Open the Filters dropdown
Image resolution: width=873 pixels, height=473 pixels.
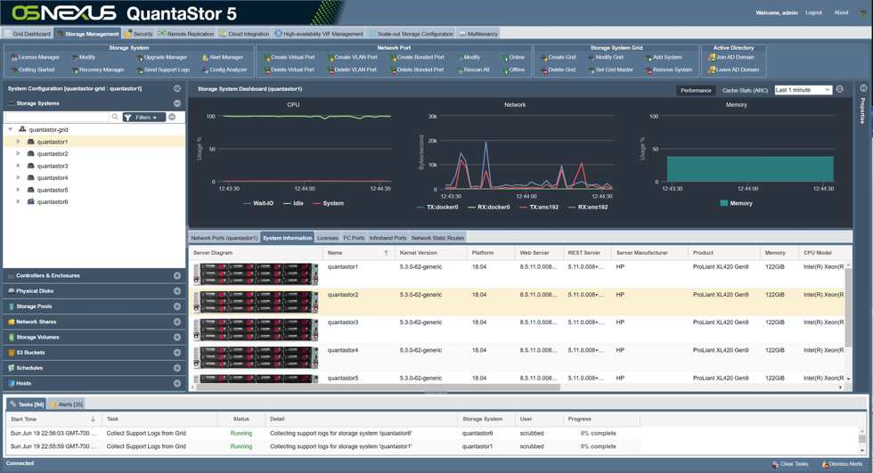[143, 118]
